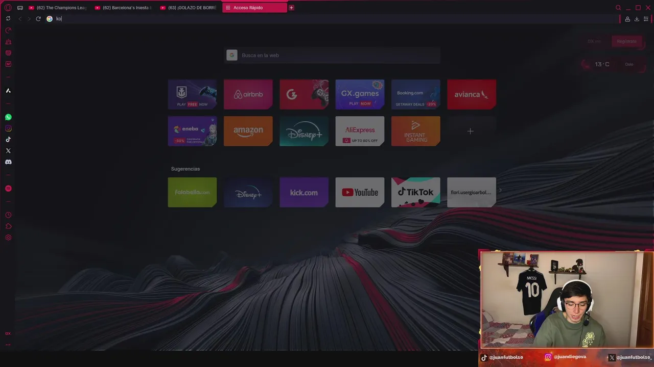Switch to Barcelona's Iniesta tab

click(x=124, y=8)
